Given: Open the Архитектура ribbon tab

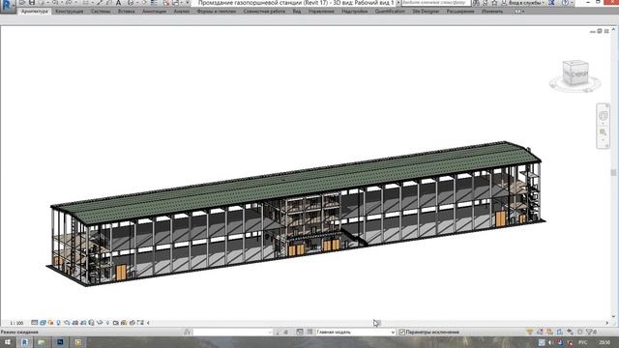Looking at the screenshot, I should [x=35, y=12].
